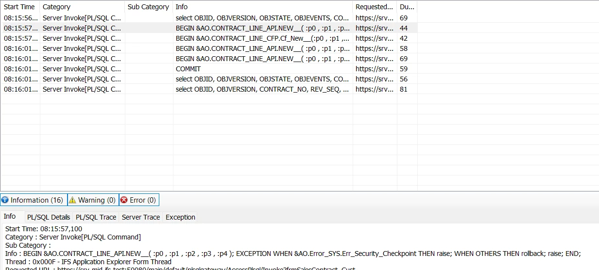
Task: Toggle the Information (16) filter
Action: tap(34, 200)
